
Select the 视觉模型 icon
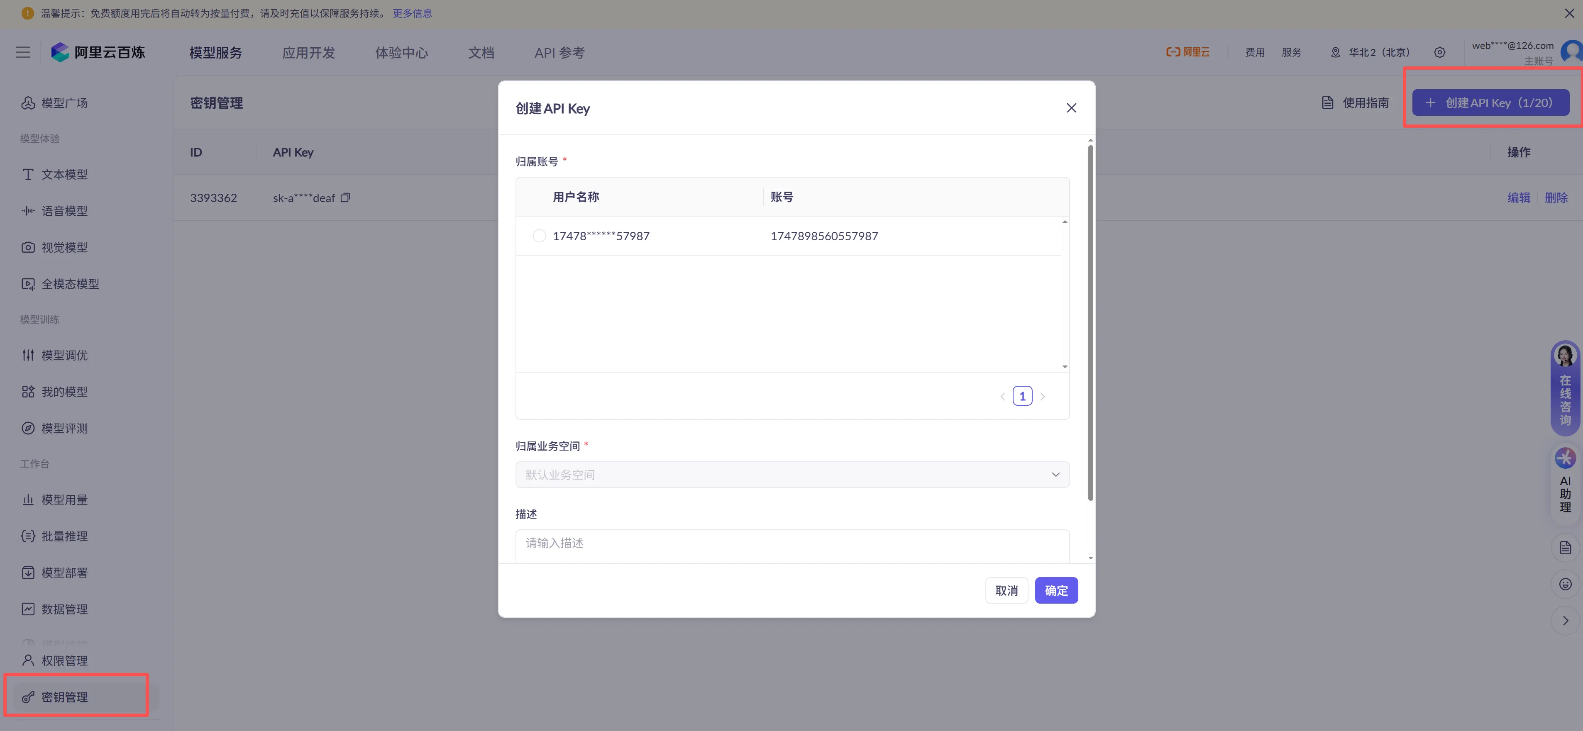tap(28, 247)
